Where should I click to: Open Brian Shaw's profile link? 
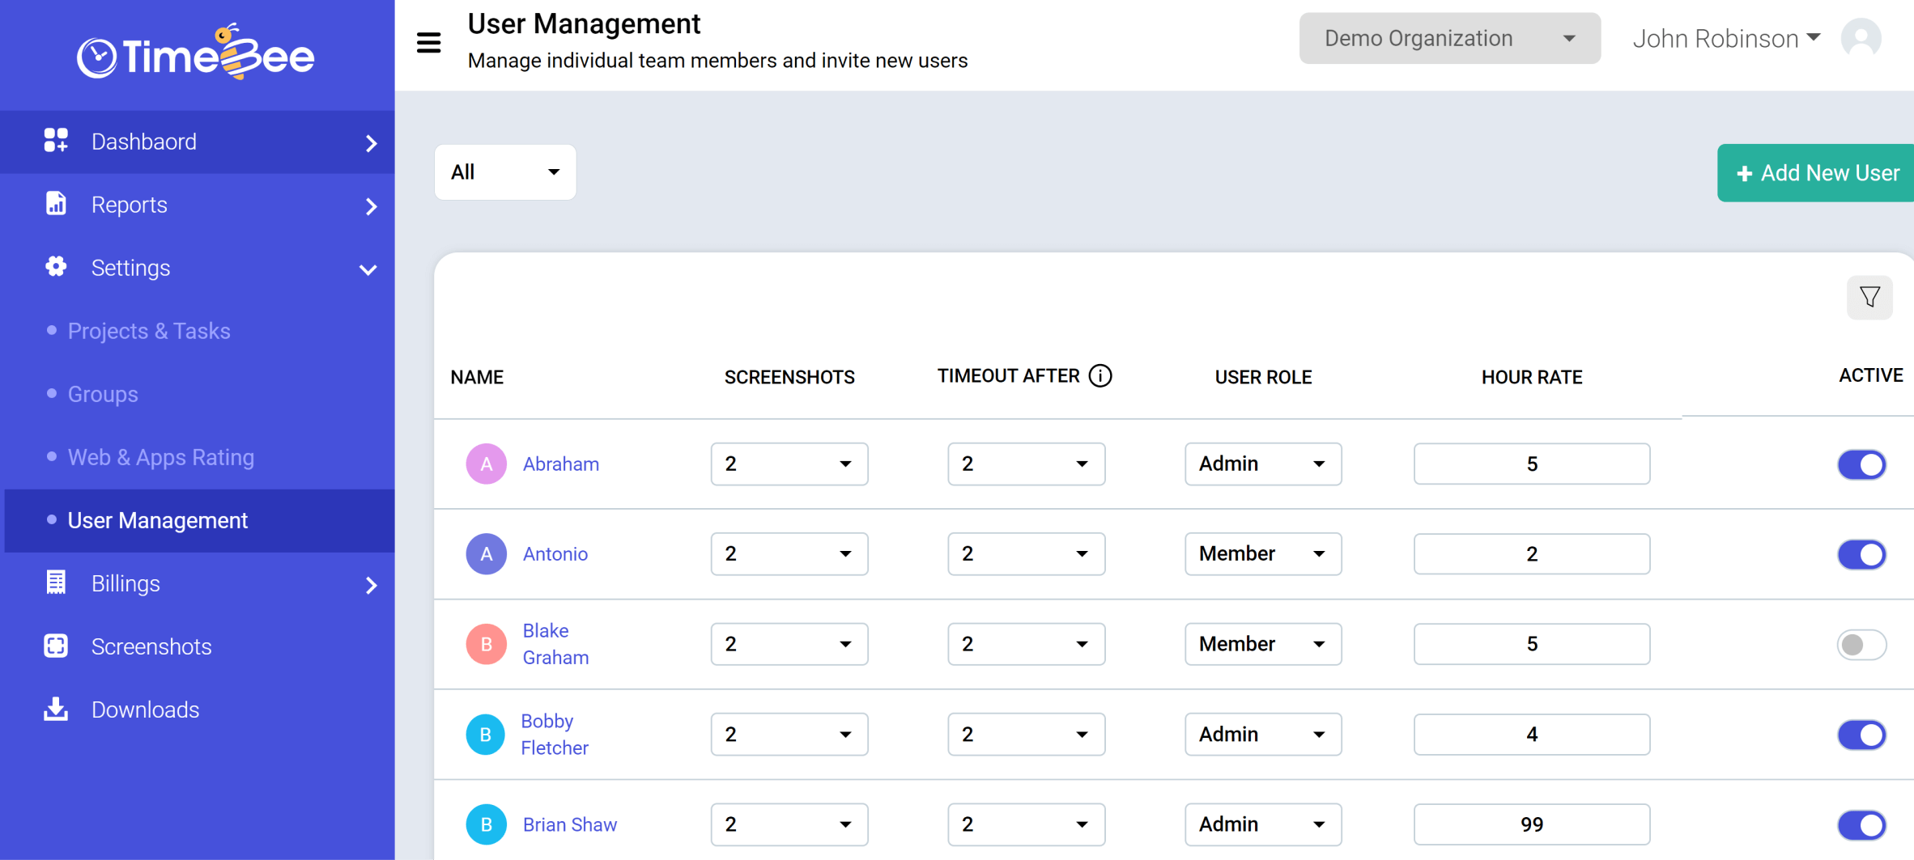pos(570,824)
